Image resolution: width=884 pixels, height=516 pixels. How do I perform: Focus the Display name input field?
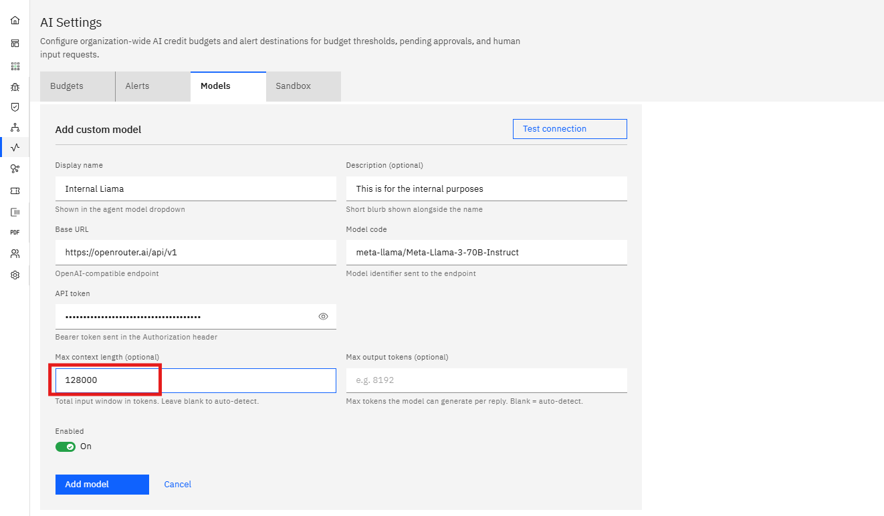tap(196, 188)
